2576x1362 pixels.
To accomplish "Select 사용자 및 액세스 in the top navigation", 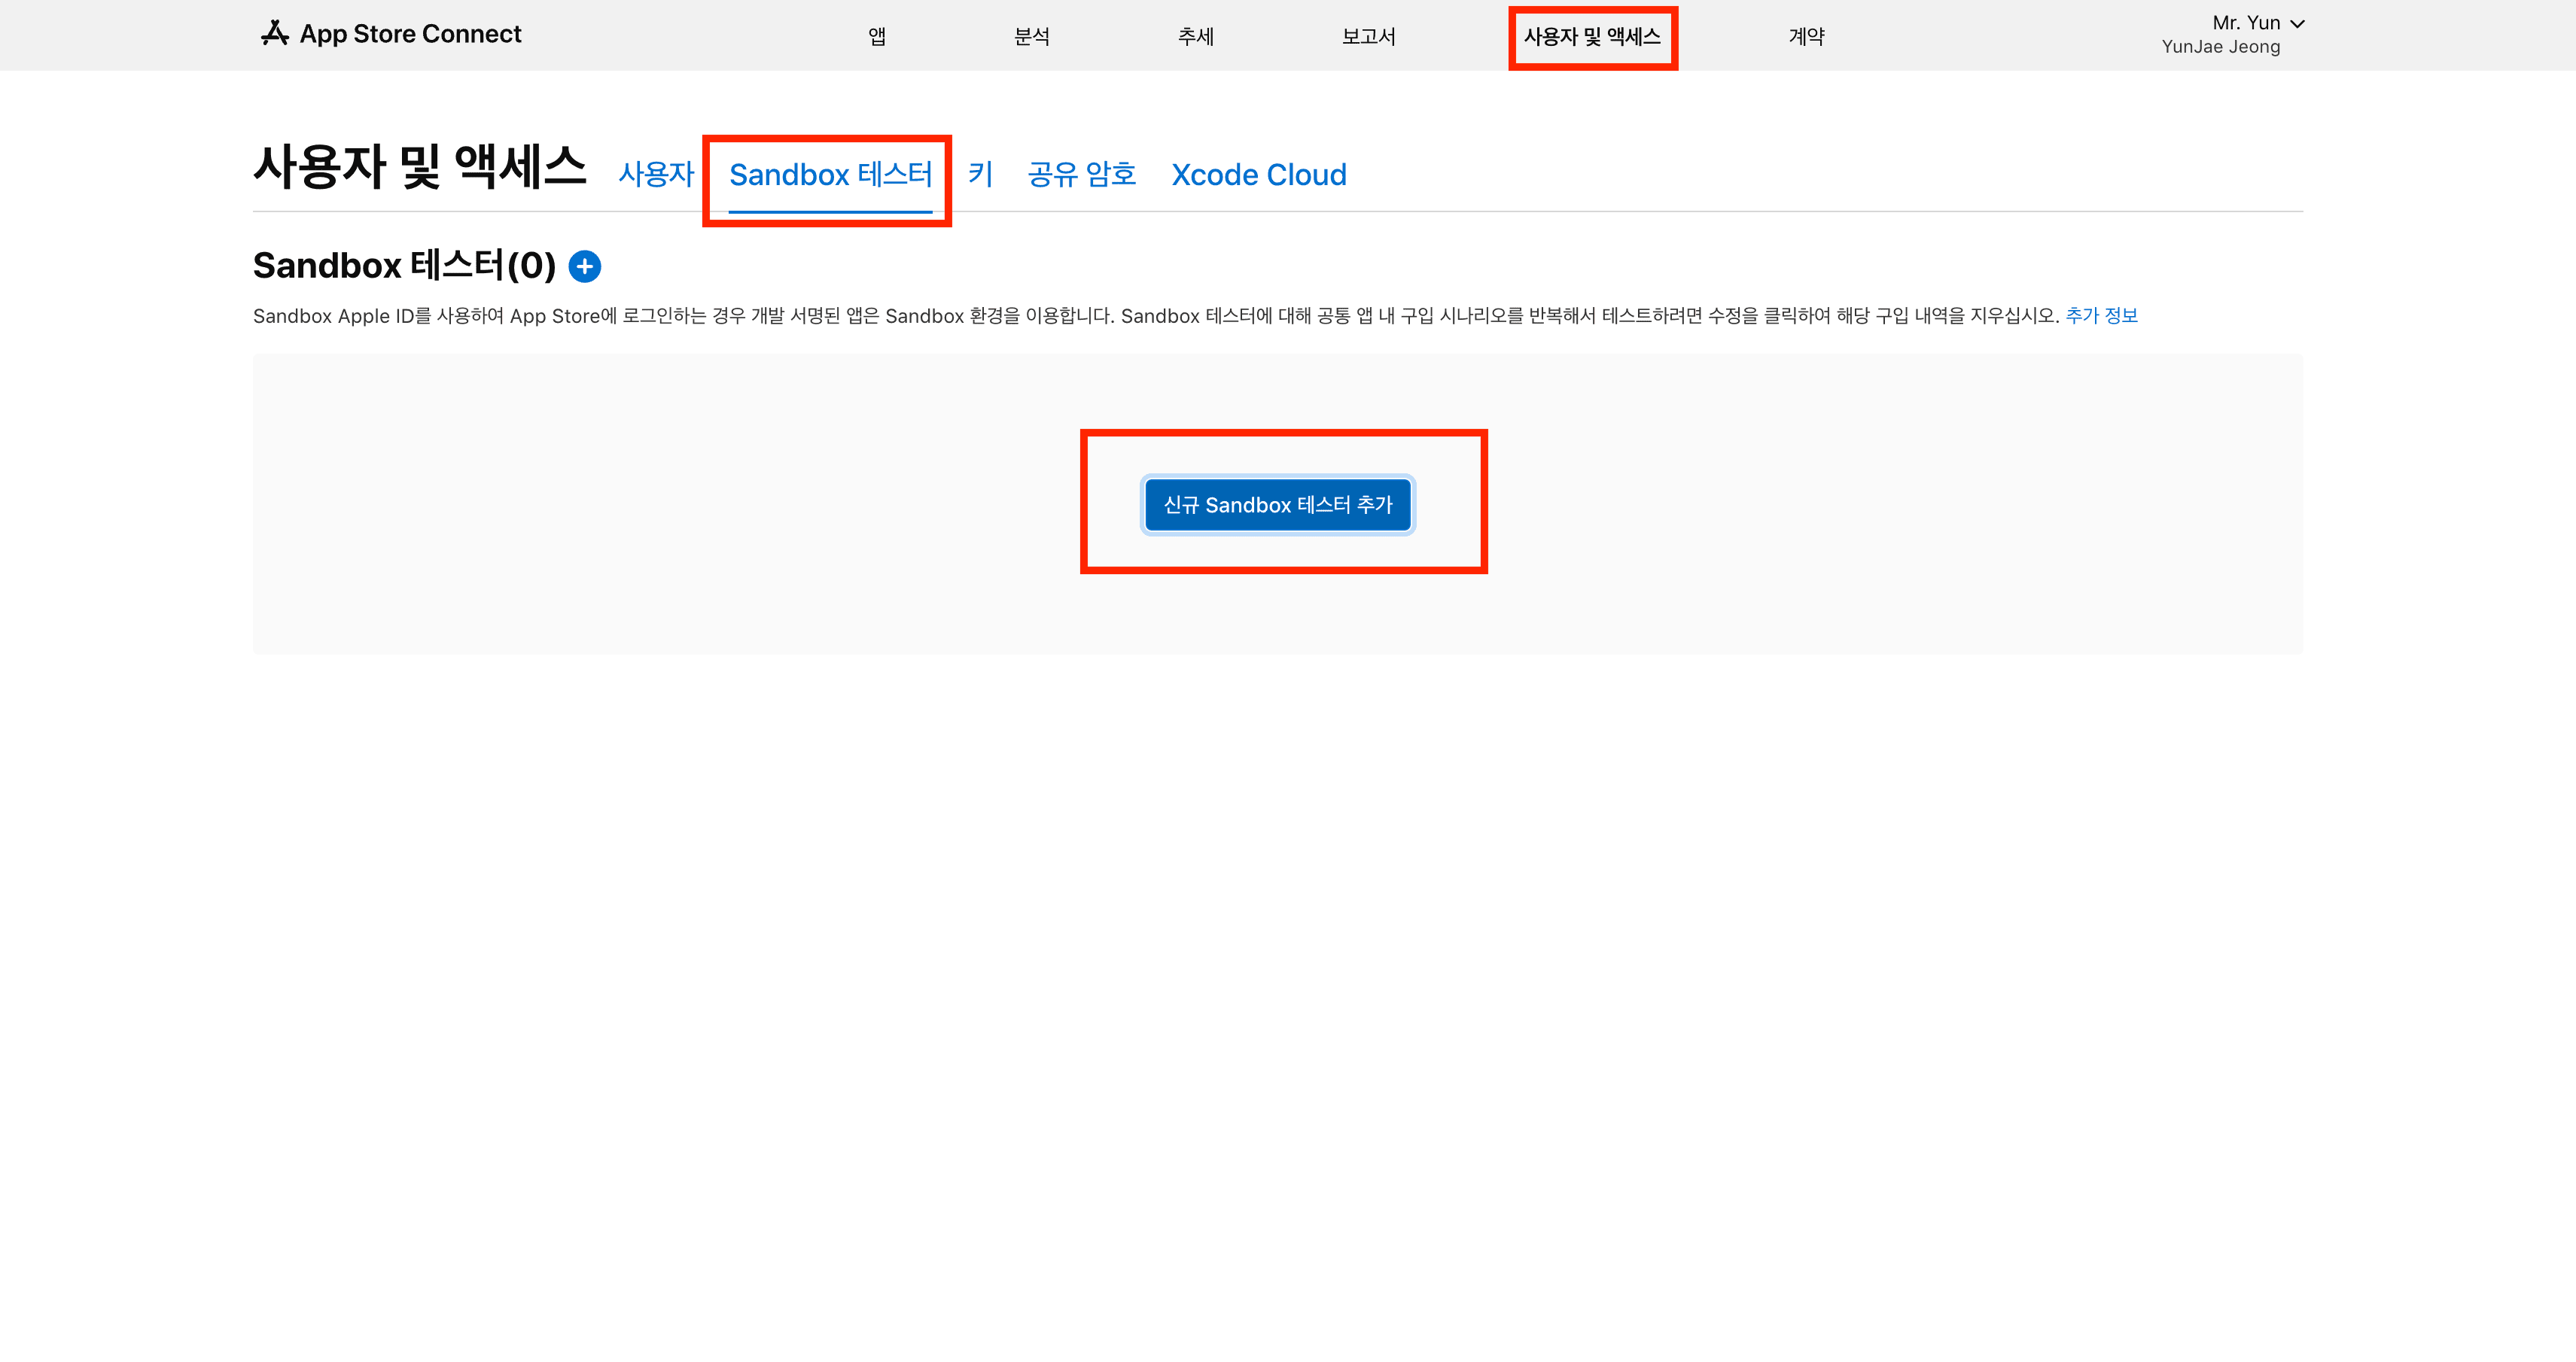I will [1592, 37].
